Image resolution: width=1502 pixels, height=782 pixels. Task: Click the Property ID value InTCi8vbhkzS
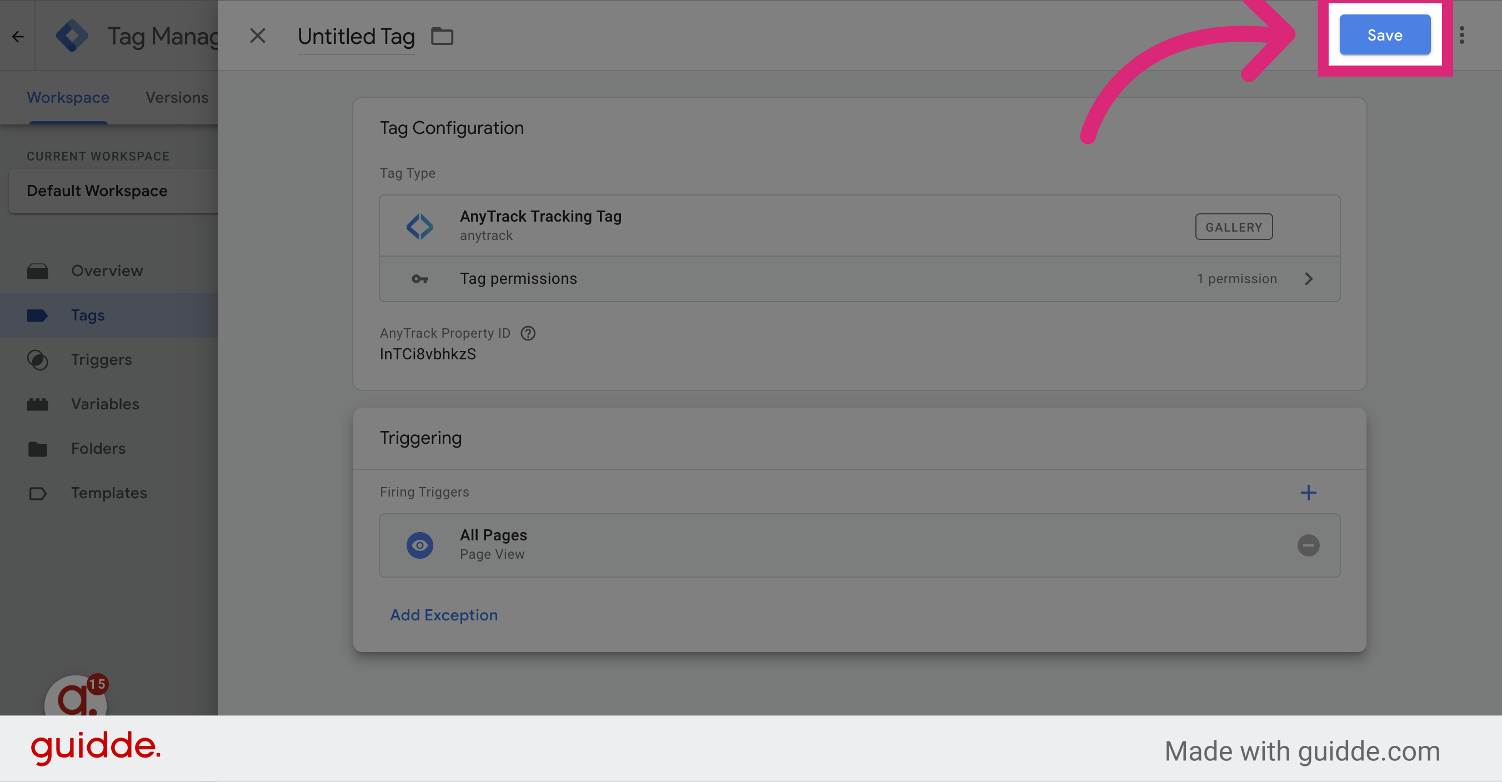coord(427,354)
